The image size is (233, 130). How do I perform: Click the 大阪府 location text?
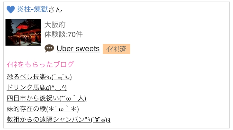(x=55, y=25)
